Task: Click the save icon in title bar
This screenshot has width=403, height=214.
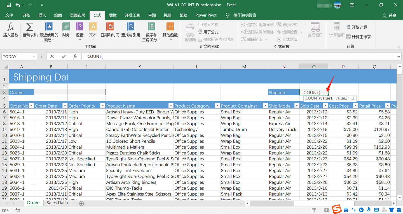Action: click(x=9, y=5)
